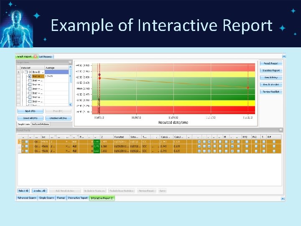Image resolution: width=301 pixels, height=226 pixels.
Task: Click the data set list vertical scrollbar thumb
Action: [x=70, y=76]
